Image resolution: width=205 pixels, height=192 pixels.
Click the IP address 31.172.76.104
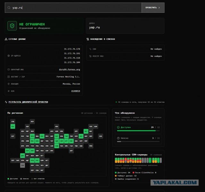point(72,62)
